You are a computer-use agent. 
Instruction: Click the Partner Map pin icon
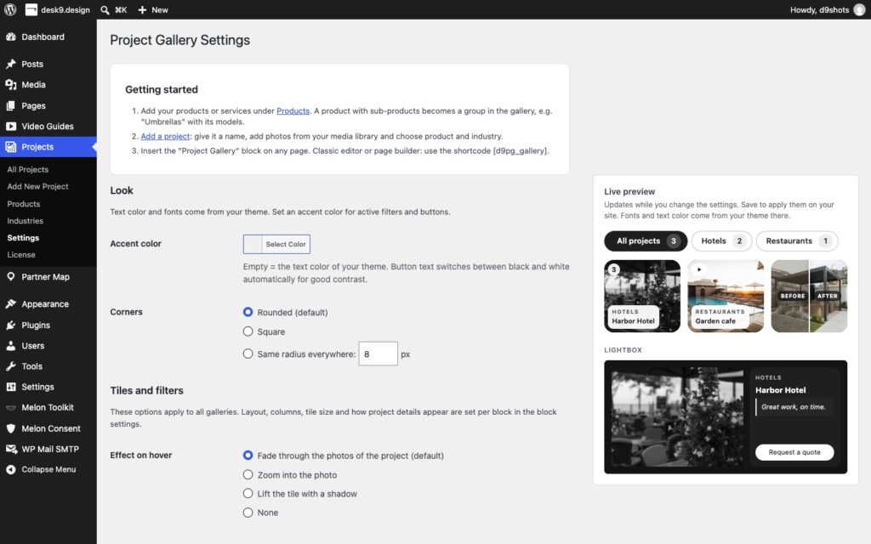tap(10, 276)
